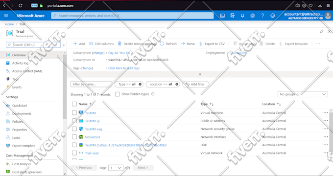Check the TestVM_OsDisk row checkbox
Image resolution: width=333 pixels, height=176 pixels.
pos(74,145)
